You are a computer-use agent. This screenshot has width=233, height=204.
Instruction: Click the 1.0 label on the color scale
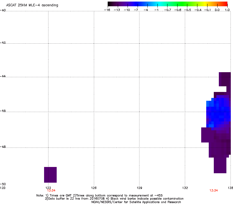coord(227,10)
